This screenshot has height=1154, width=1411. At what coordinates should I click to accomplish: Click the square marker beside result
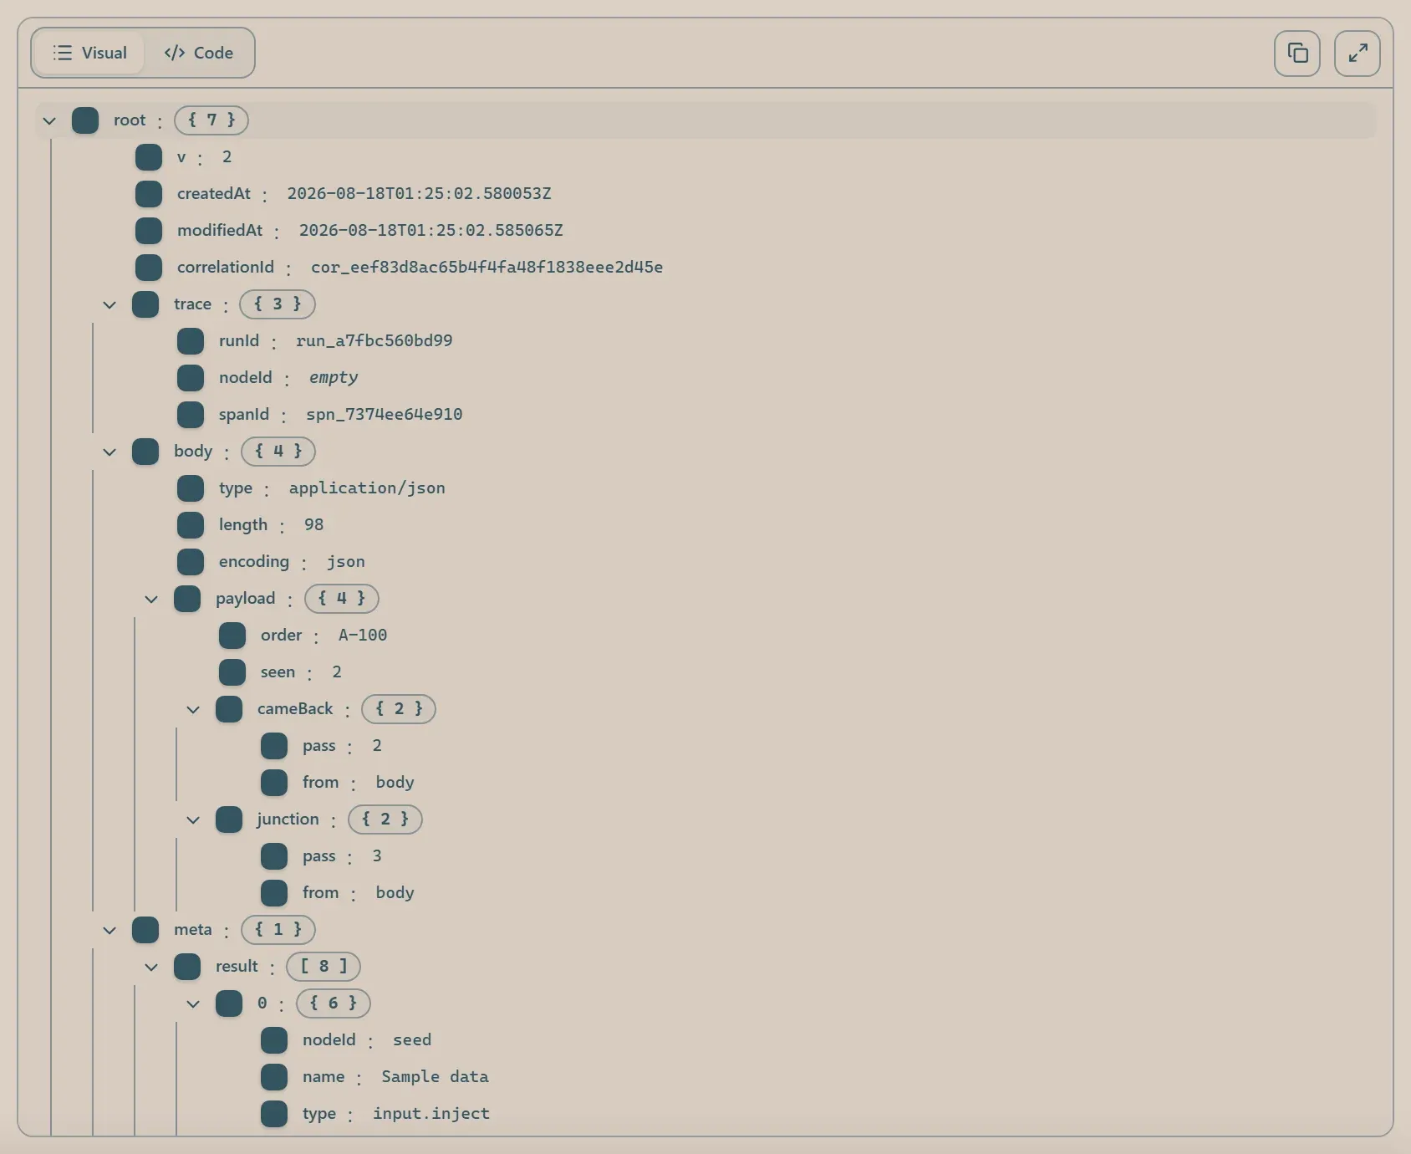point(187,967)
